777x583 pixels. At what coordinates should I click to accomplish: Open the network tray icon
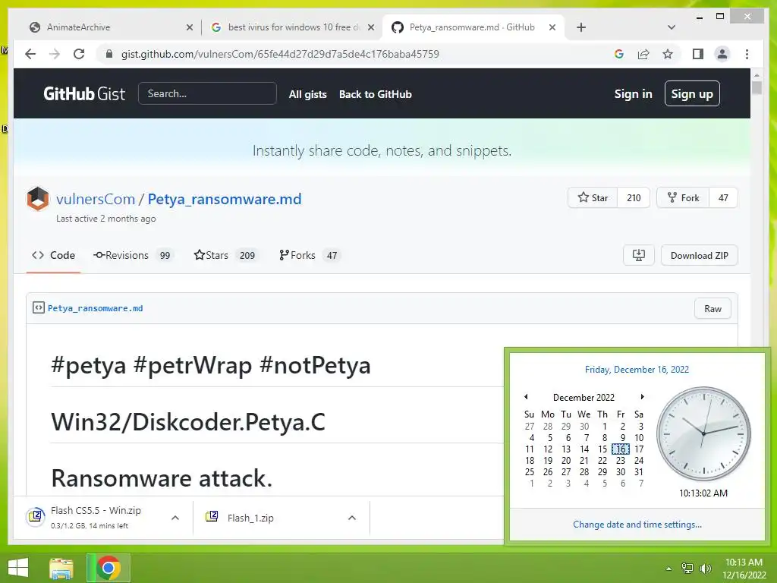[687, 569]
